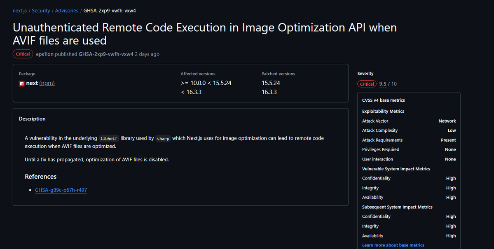Click the Attack Vector Network value
The height and width of the screenshot is (249, 494).
tap(447, 121)
